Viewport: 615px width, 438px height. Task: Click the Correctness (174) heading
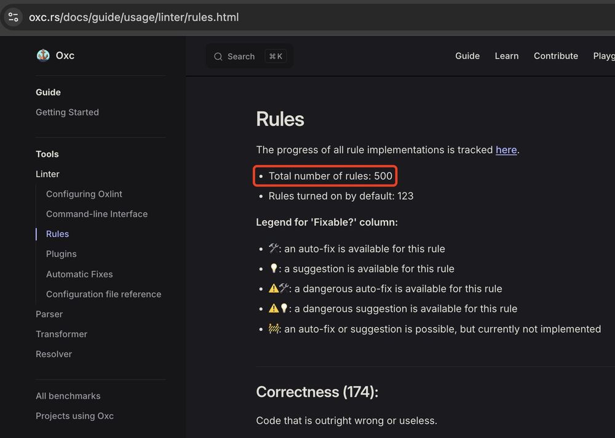tap(317, 392)
